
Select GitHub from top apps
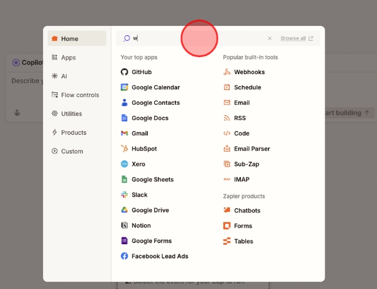tap(141, 72)
